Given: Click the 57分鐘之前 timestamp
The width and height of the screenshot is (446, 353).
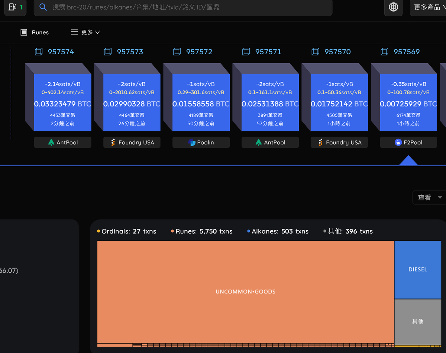Looking at the screenshot, I should pyautogui.click(x=270, y=123).
